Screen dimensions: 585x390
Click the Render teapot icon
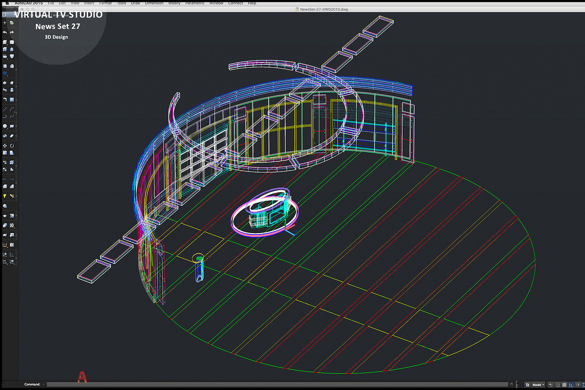point(5,215)
